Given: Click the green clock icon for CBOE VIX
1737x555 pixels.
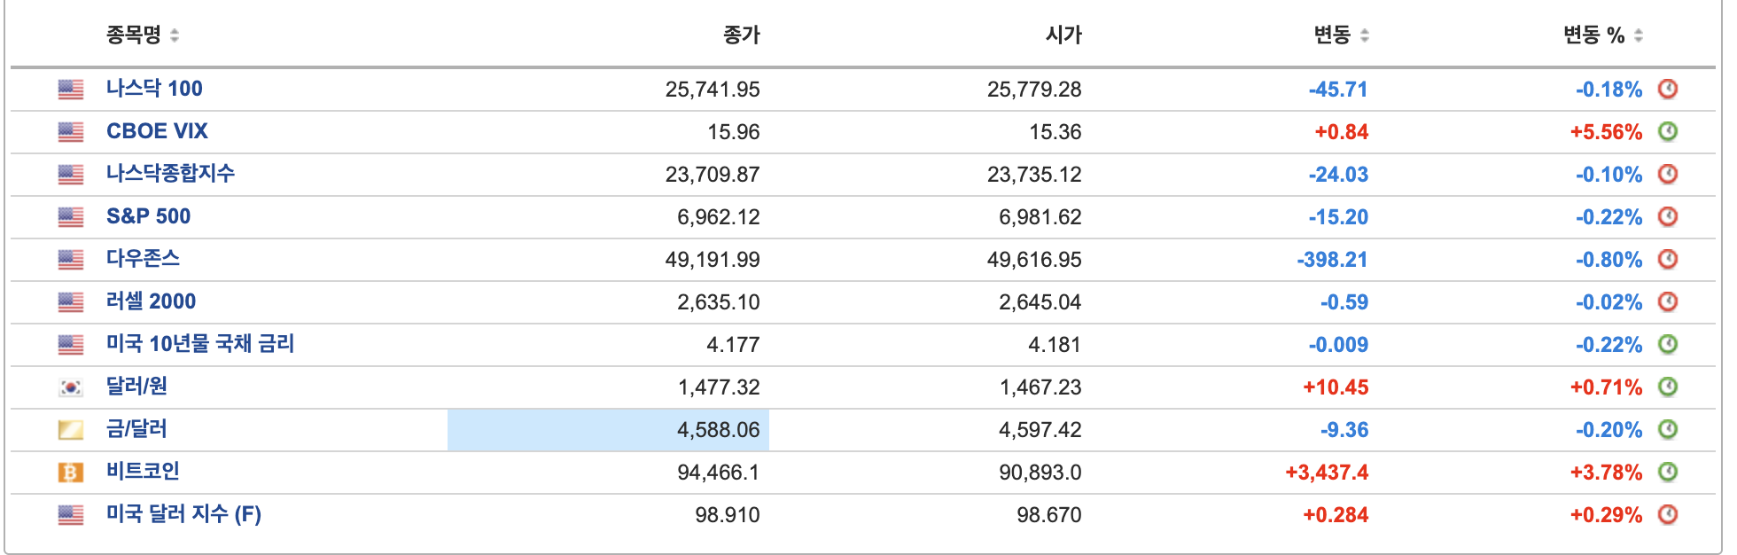Looking at the screenshot, I should point(1667,131).
